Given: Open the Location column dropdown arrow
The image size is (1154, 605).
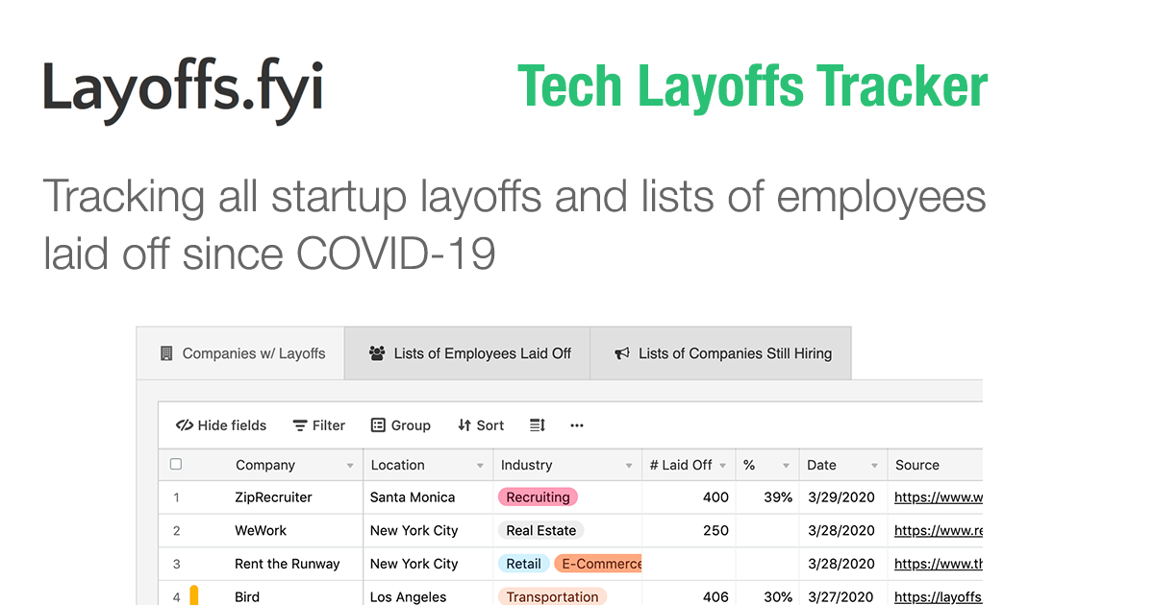Looking at the screenshot, I should pos(480,466).
